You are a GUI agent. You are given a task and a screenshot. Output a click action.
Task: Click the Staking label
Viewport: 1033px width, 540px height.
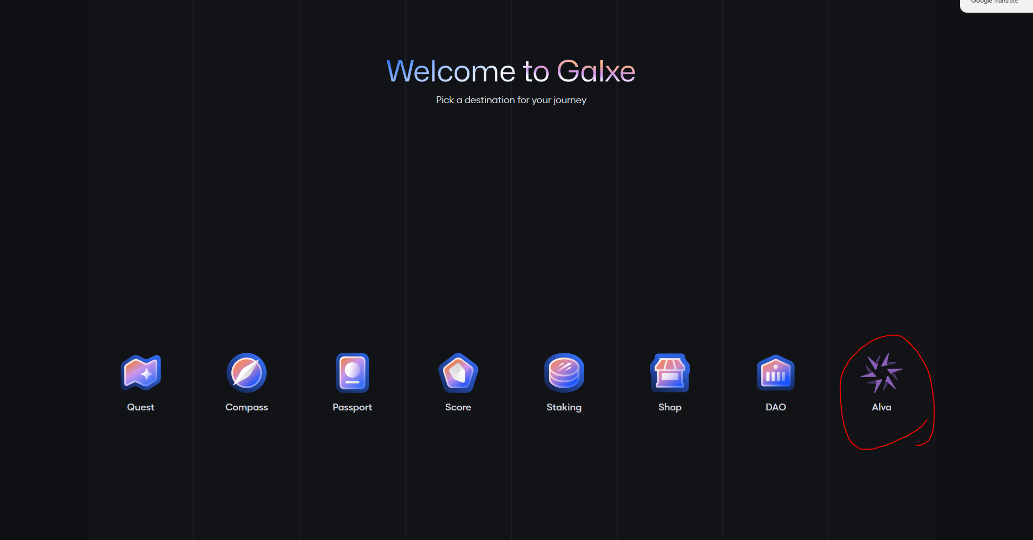click(564, 407)
